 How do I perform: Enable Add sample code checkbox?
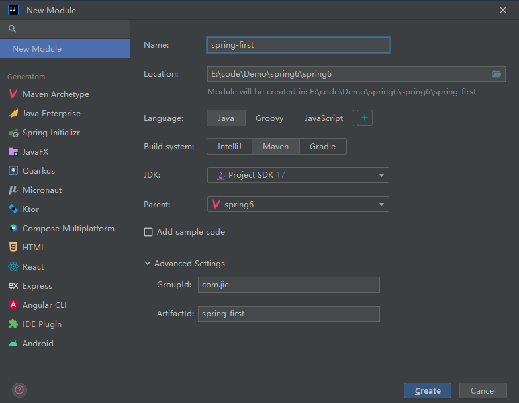click(x=148, y=232)
